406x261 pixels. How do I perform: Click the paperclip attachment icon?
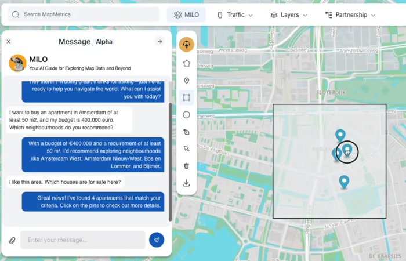[x=12, y=241]
